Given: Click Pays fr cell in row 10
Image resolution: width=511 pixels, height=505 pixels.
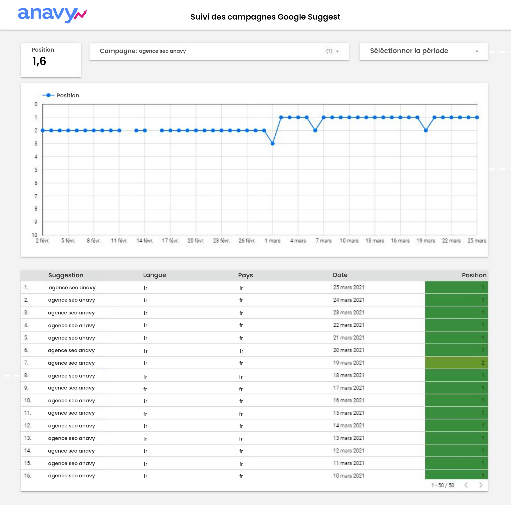Looking at the screenshot, I should [241, 401].
